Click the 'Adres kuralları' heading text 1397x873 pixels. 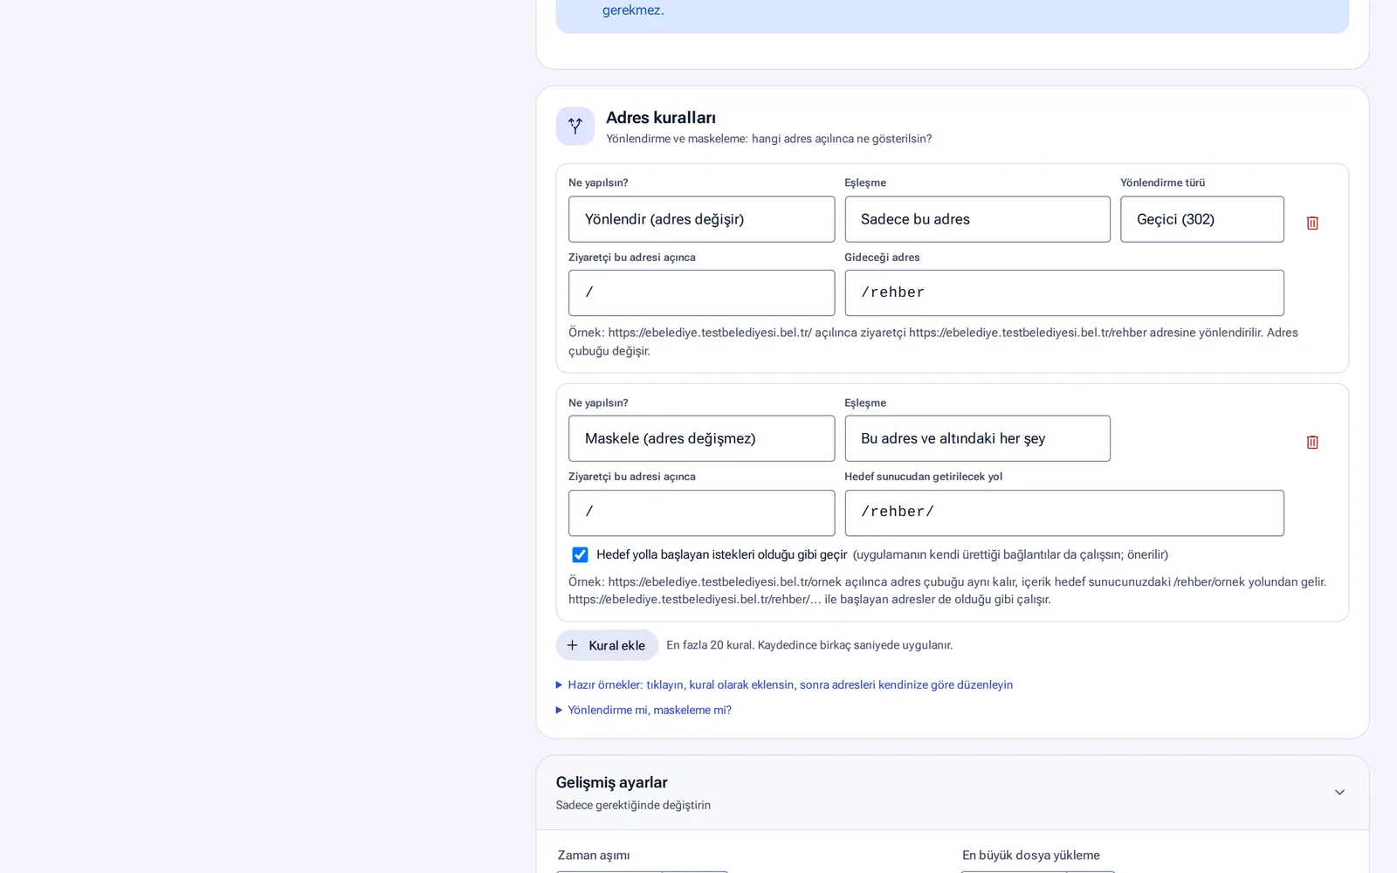[661, 118]
